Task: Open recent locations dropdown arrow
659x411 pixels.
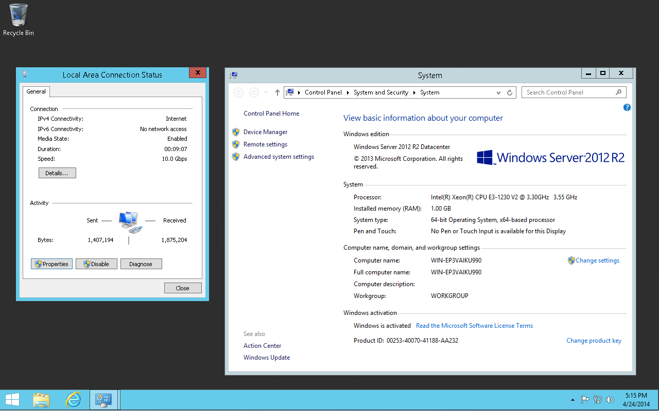Action: (266, 92)
